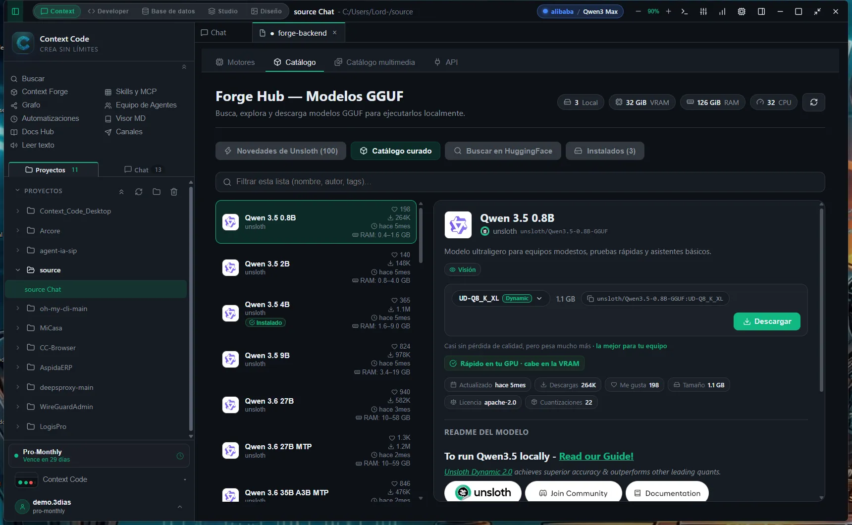The height and width of the screenshot is (525, 852).
Task: Show Novedades de Unsloth (100)
Action: click(x=281, y=151)
